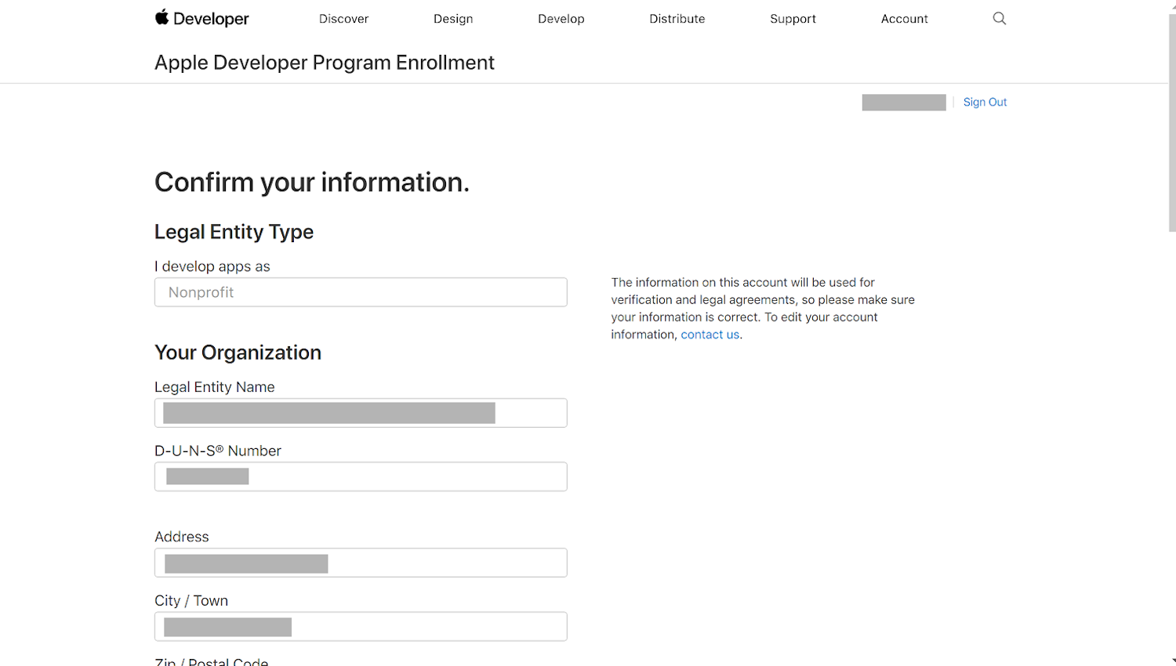1176x666 pixels.
Task: Click the 'I develop apps as' label
Action: pos(212,266)
